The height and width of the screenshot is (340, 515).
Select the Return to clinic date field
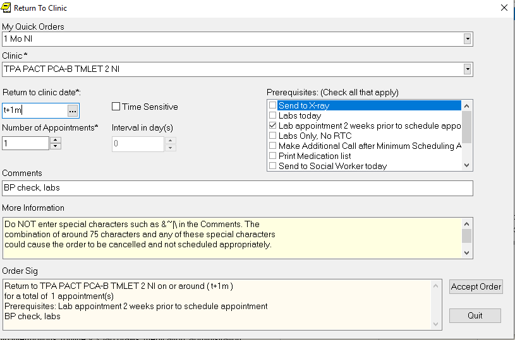[35, 110]
